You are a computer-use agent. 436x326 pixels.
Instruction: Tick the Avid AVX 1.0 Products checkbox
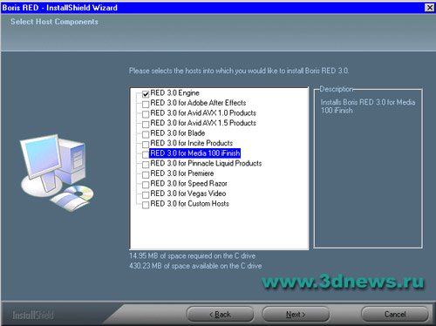146,114
